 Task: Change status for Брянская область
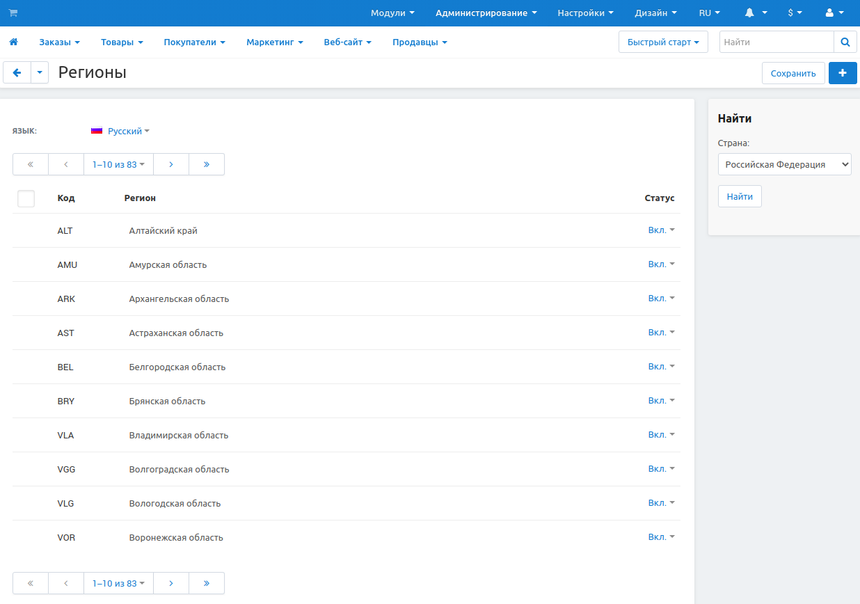click(661, 401)
